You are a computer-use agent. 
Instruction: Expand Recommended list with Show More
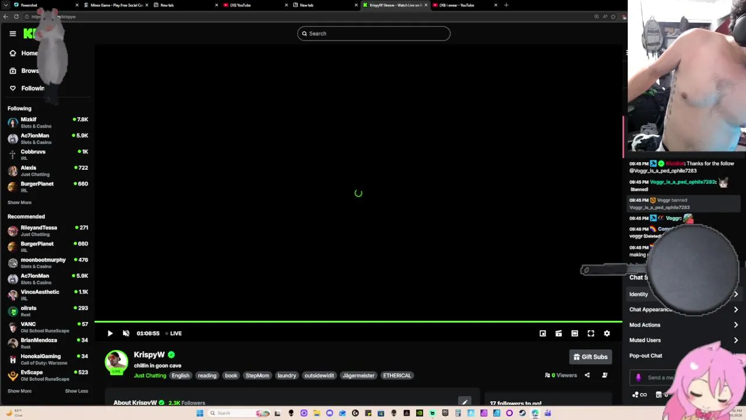tap(19, 391)
